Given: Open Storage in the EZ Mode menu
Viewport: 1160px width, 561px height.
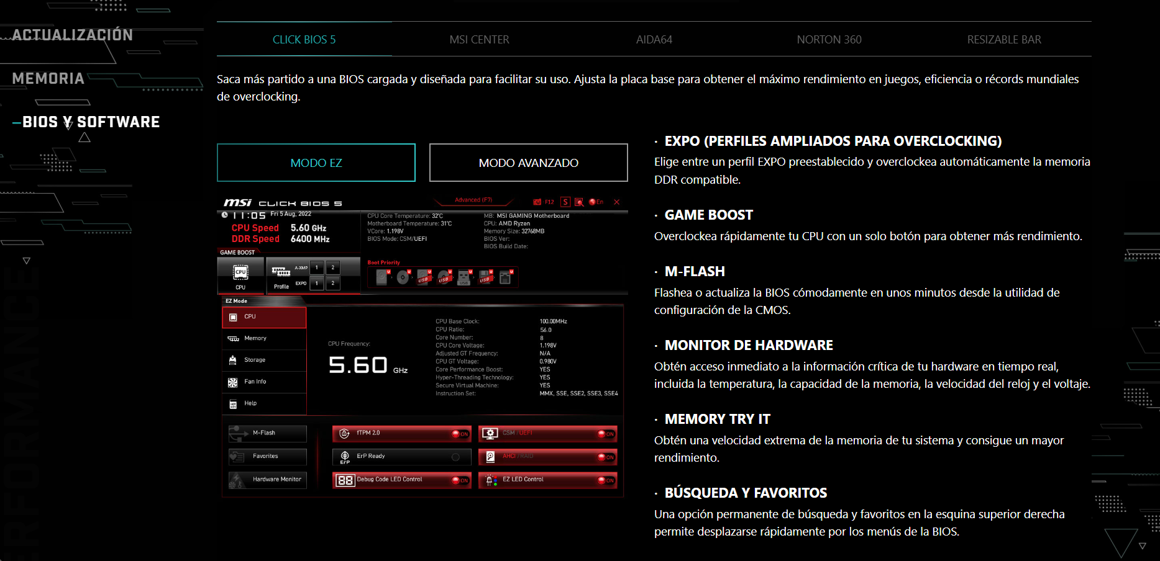Looking at the screenshot, I should [264, 361].
